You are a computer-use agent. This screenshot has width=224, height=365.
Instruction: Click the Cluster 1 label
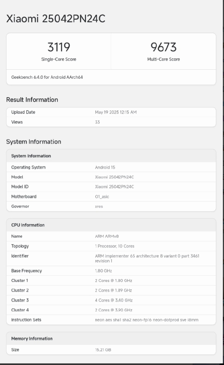coord(19,281)
